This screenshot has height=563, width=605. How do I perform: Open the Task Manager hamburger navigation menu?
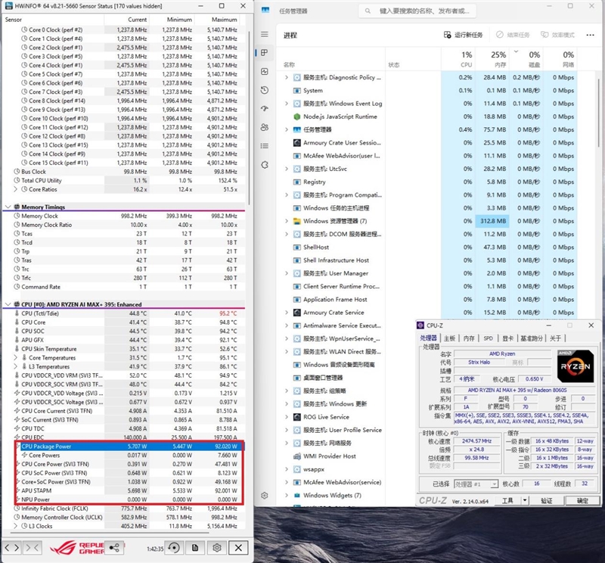coord(264,34)
